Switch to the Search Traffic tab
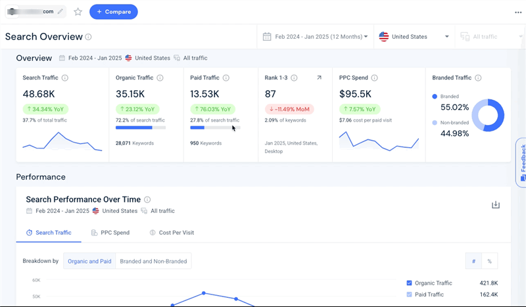 (x=49, y=233)
